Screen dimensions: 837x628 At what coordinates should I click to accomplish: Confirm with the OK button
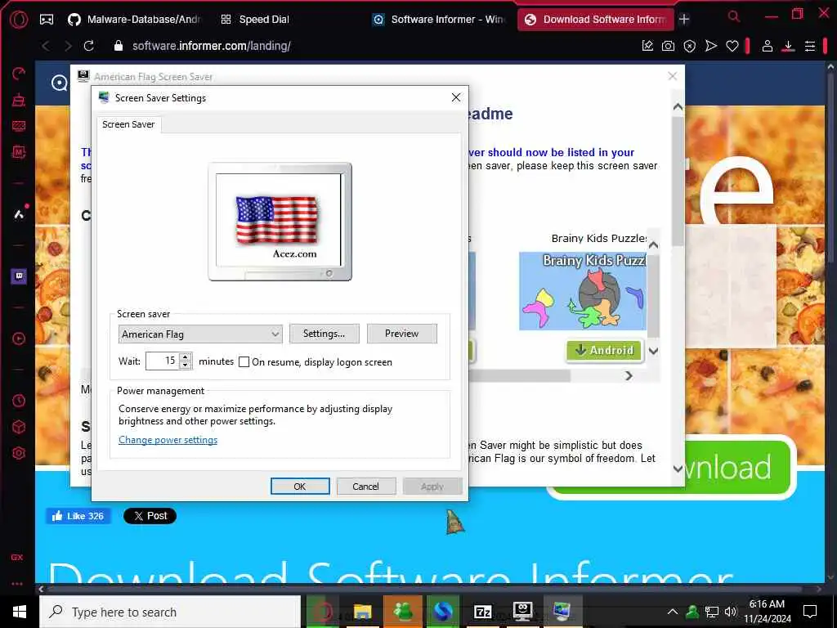click(x=300, y=487)
